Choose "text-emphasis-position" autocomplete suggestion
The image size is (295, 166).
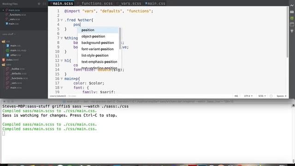(x=98, y=62)
